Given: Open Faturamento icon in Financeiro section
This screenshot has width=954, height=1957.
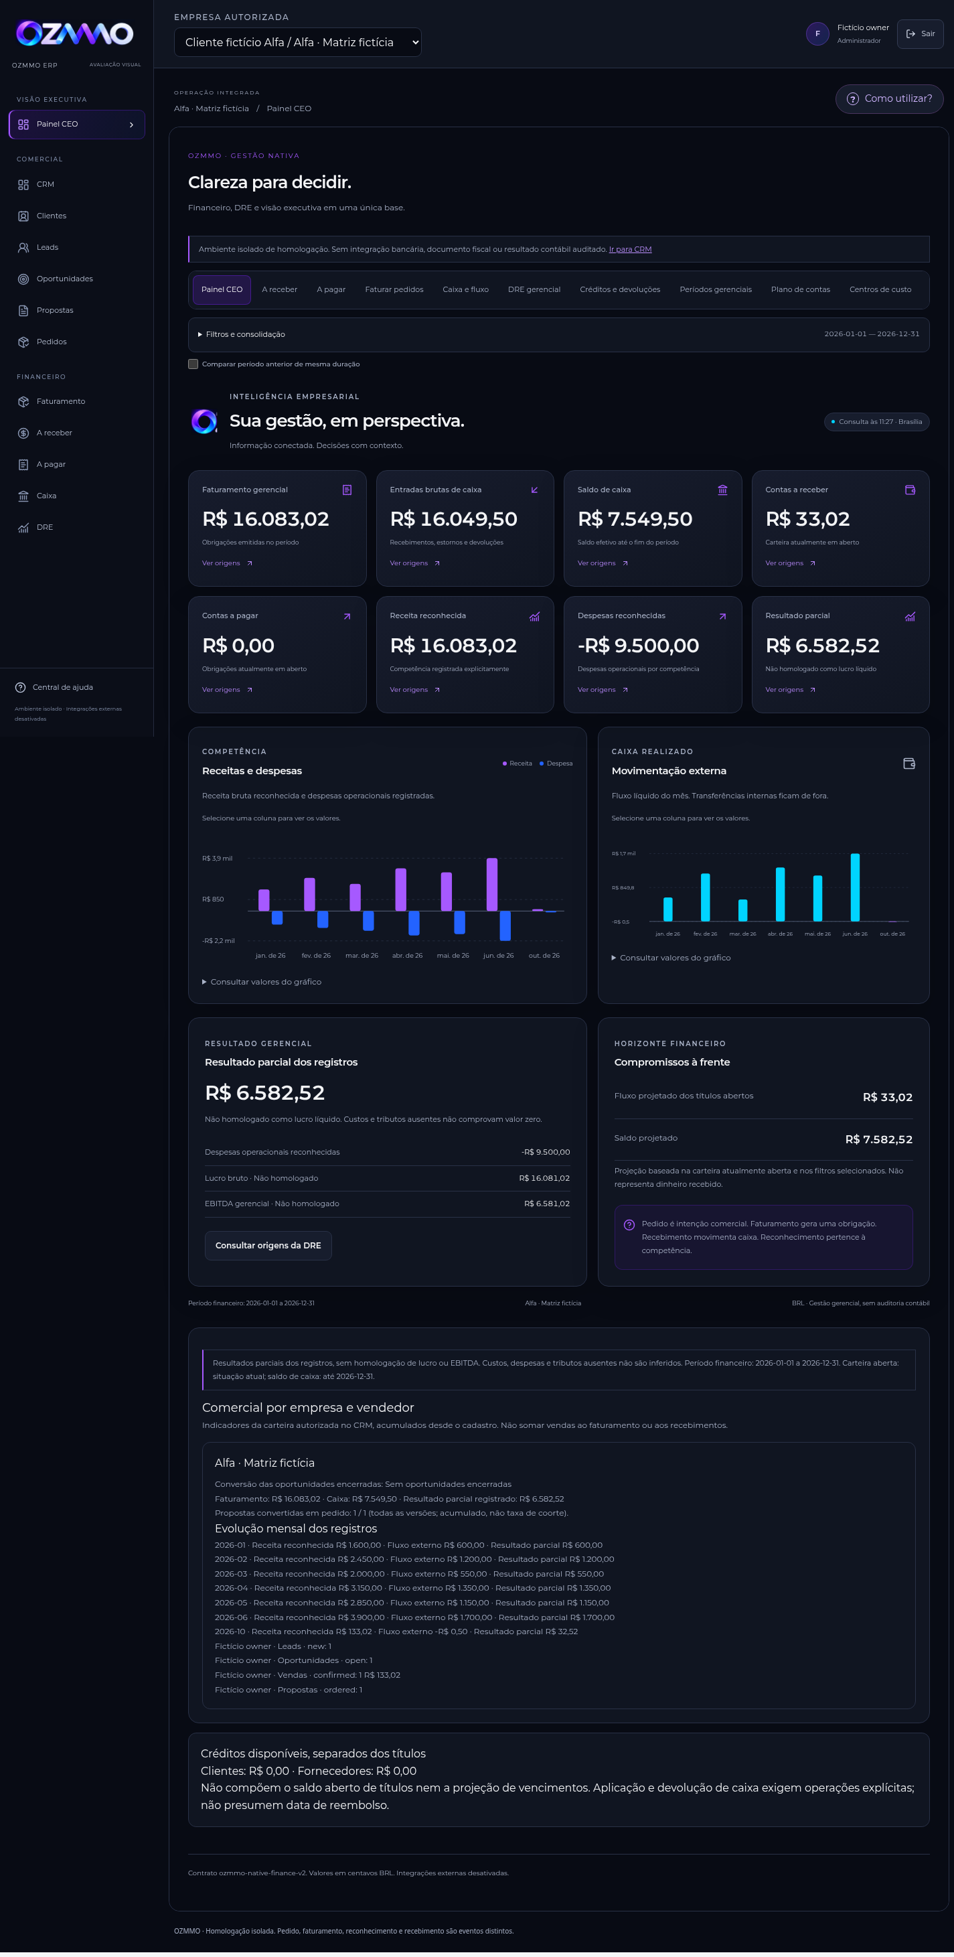Looking at the screenshot, I should [23, 401].
